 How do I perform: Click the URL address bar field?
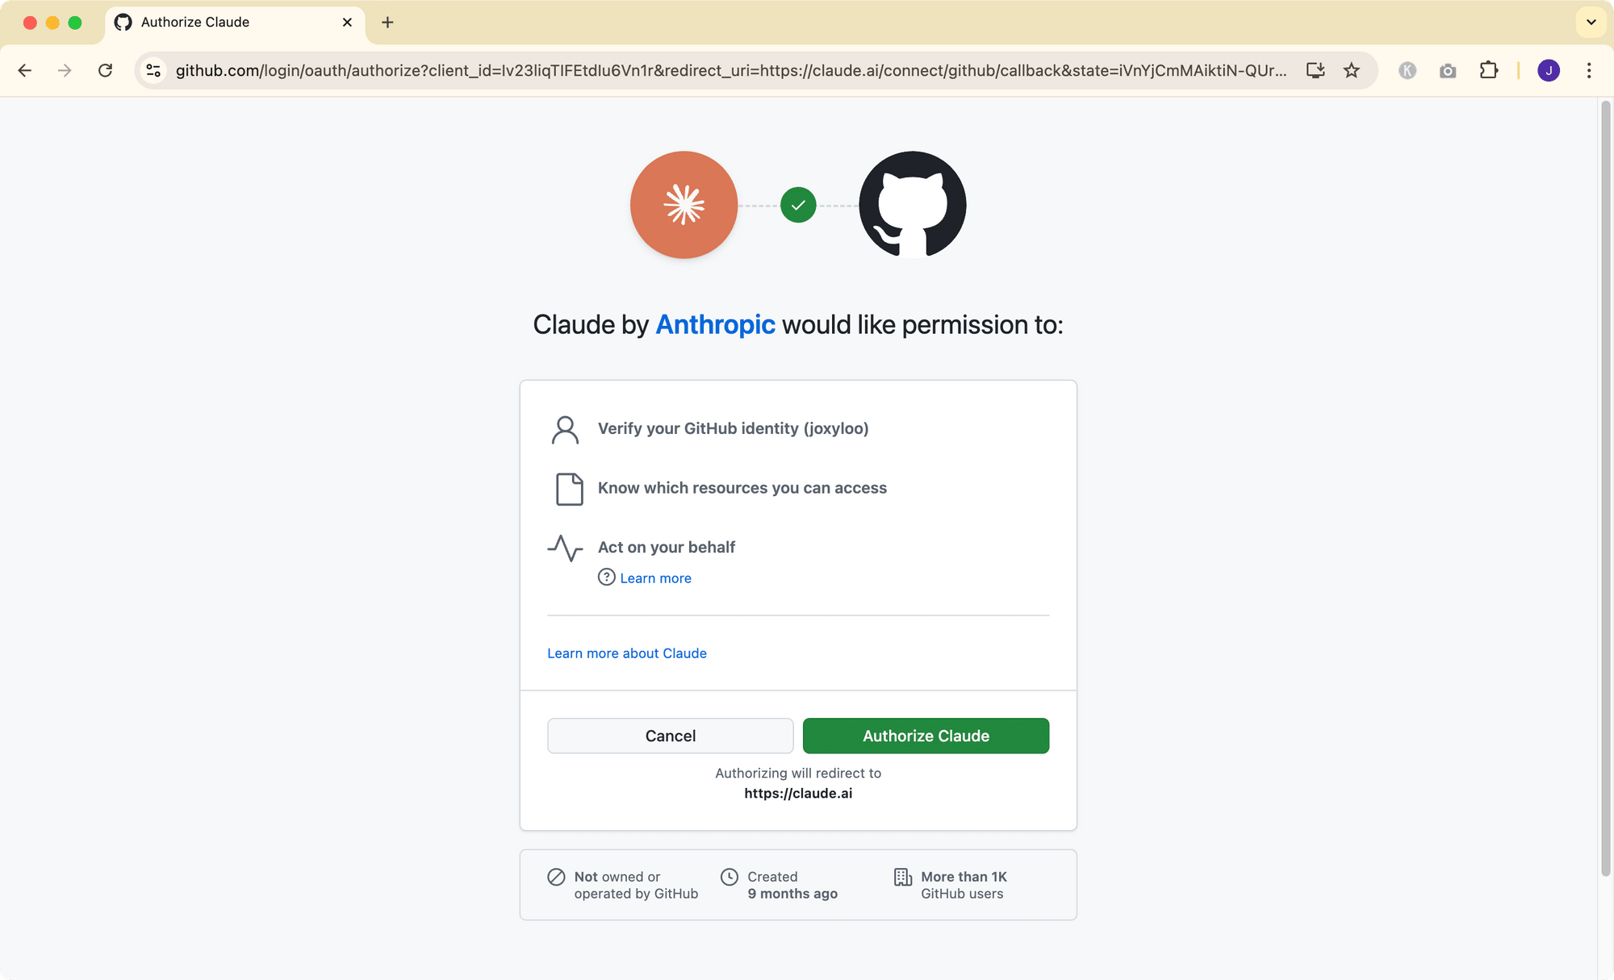click(x=726, y=71)
